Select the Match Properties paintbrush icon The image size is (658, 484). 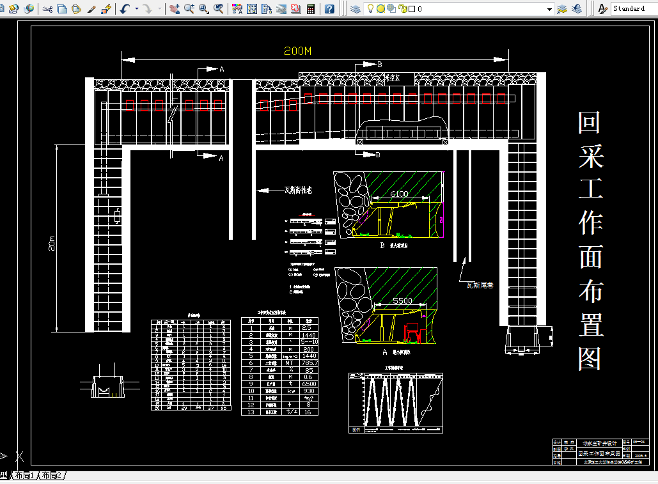[x=91, y=9]
